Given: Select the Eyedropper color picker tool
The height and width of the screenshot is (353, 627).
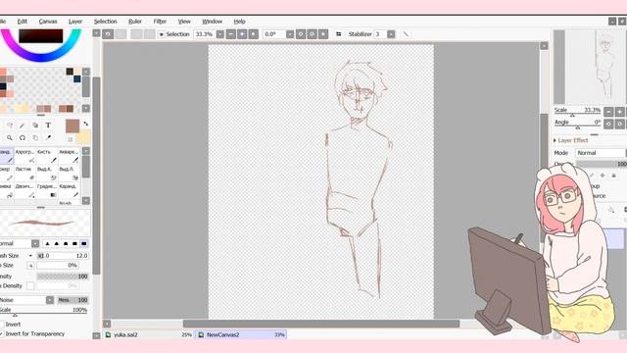Looking at the screenshot, I should [x=48, y=137].
